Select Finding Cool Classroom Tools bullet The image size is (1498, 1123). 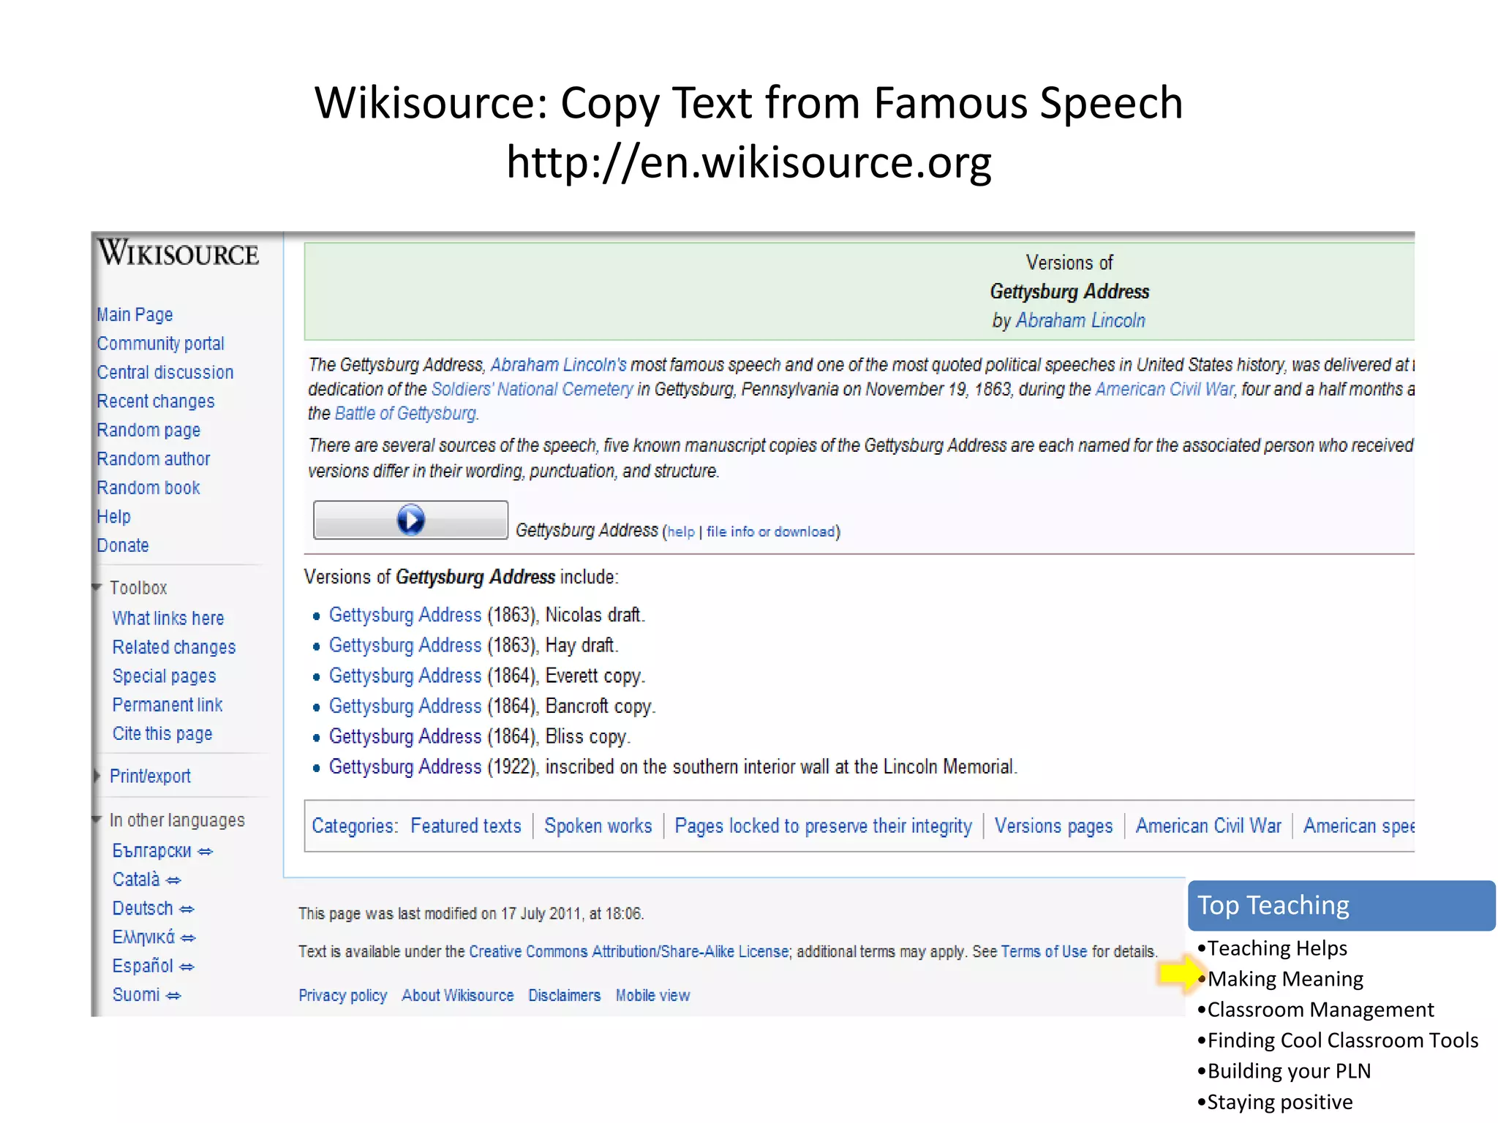point(1343,1040)
